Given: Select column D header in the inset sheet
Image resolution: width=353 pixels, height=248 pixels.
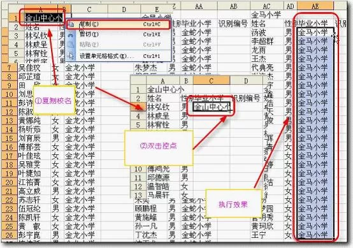Looking at the screenshot, I should coord(246,80).
